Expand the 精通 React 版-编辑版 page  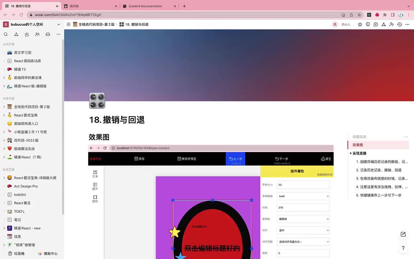point(4,86)
